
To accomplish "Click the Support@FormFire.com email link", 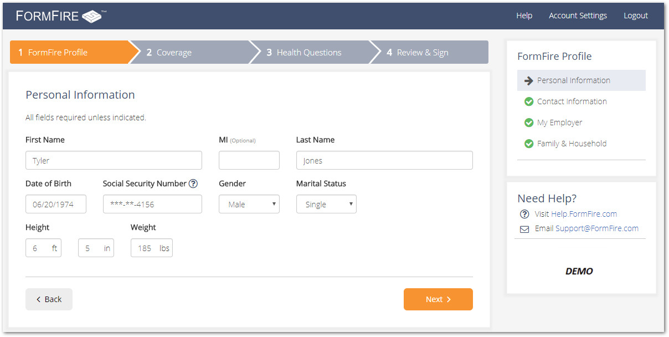I will click(597, 228).
